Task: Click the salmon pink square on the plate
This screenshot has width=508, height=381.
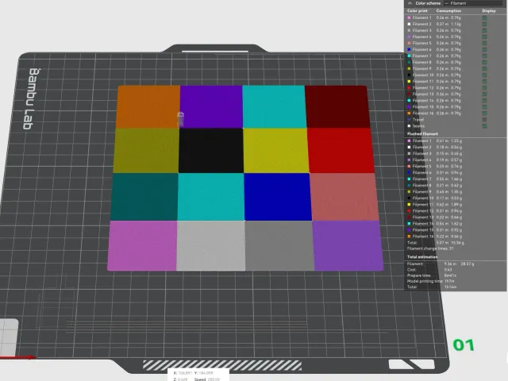Action: tap(344, 197)
